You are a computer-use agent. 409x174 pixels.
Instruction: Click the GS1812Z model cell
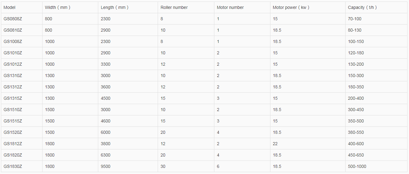click(13, 144)
